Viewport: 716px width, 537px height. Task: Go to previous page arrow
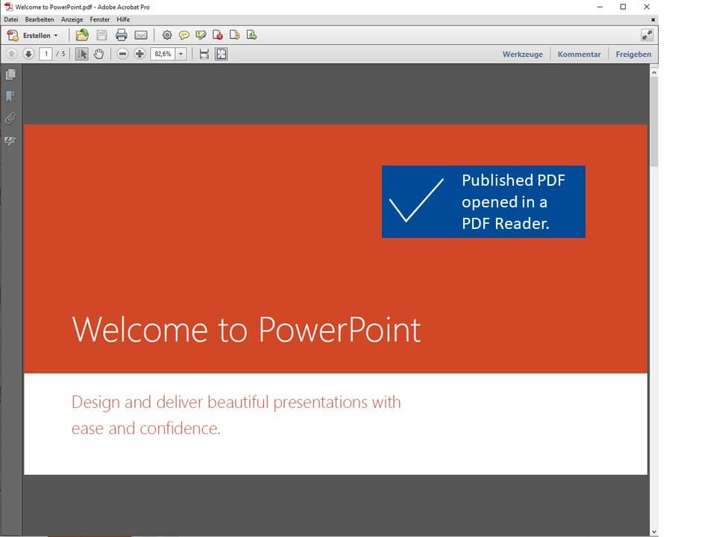(x=11, y=54)
